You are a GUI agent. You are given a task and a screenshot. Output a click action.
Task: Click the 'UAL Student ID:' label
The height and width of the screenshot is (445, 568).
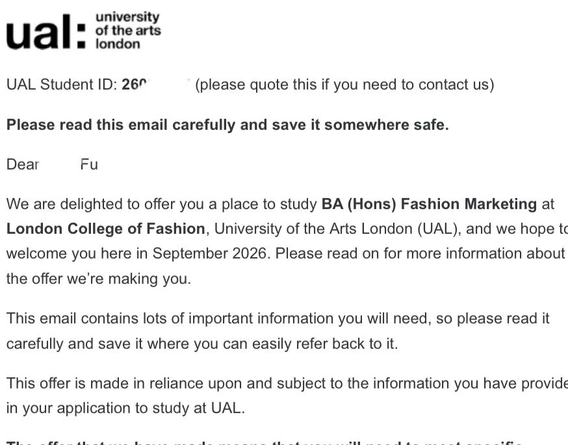[x=62, y=84]
